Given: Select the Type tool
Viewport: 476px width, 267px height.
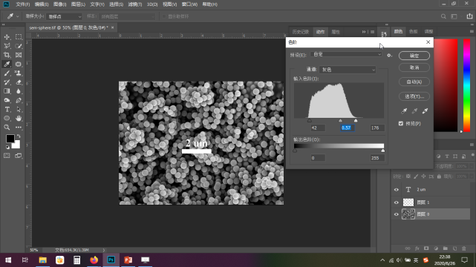Looking at the screenshot, I should 7,110.
